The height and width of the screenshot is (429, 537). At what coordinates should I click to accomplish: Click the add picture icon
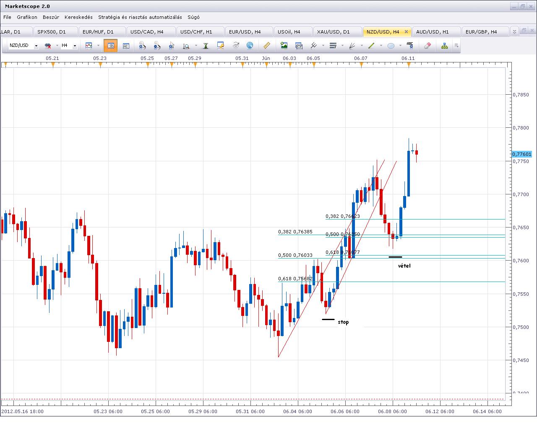point(284,46)
